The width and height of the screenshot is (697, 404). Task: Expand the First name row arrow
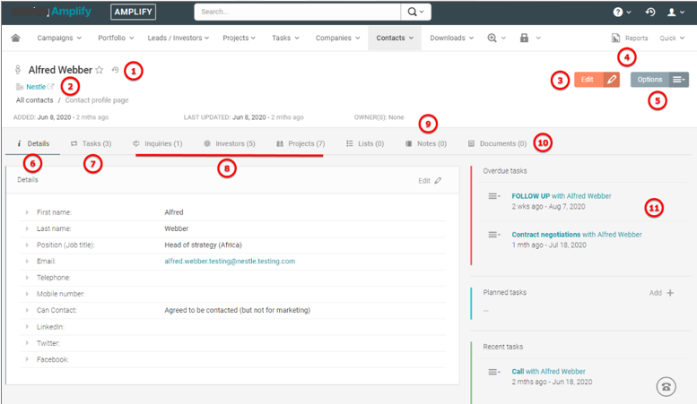pos(27,212)
